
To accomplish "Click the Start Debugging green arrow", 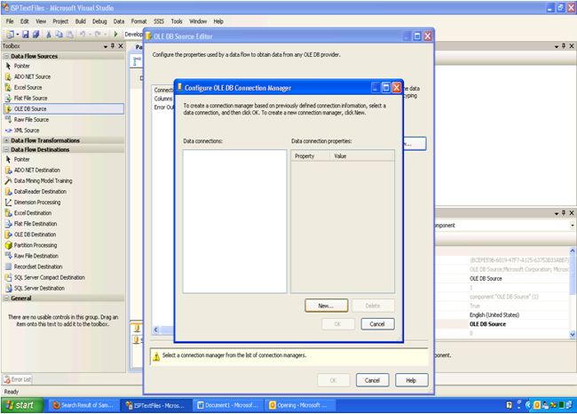I will (115, 35).
